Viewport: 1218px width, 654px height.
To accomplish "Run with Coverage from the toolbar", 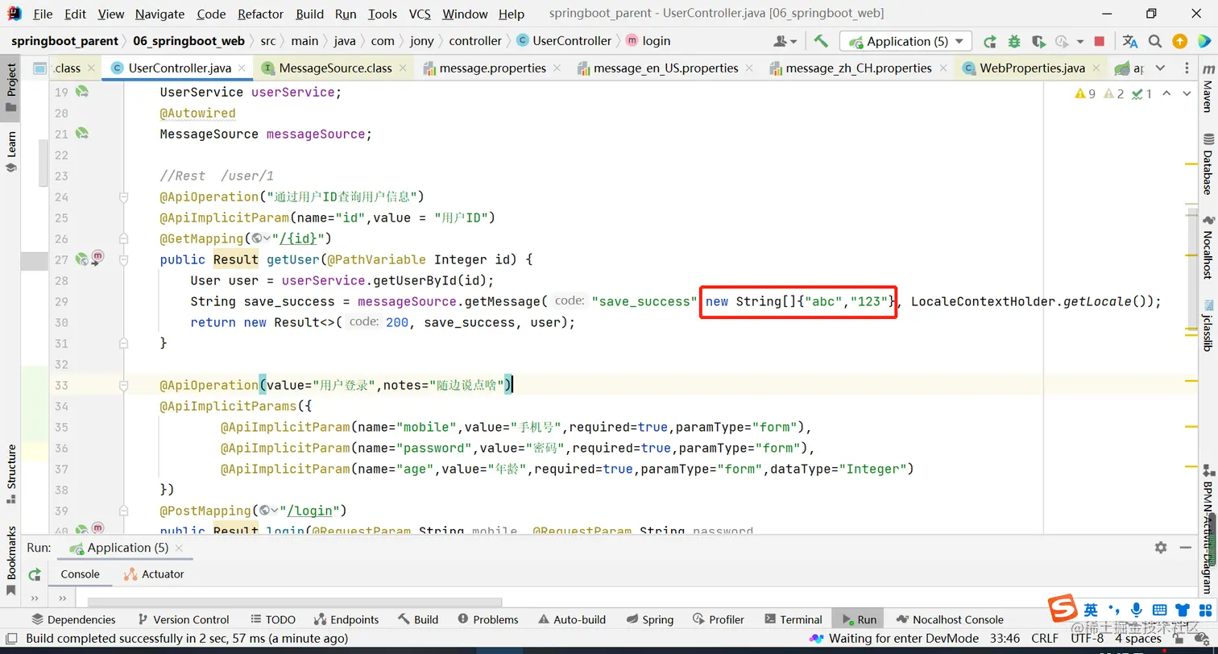I will [1038, 41].
